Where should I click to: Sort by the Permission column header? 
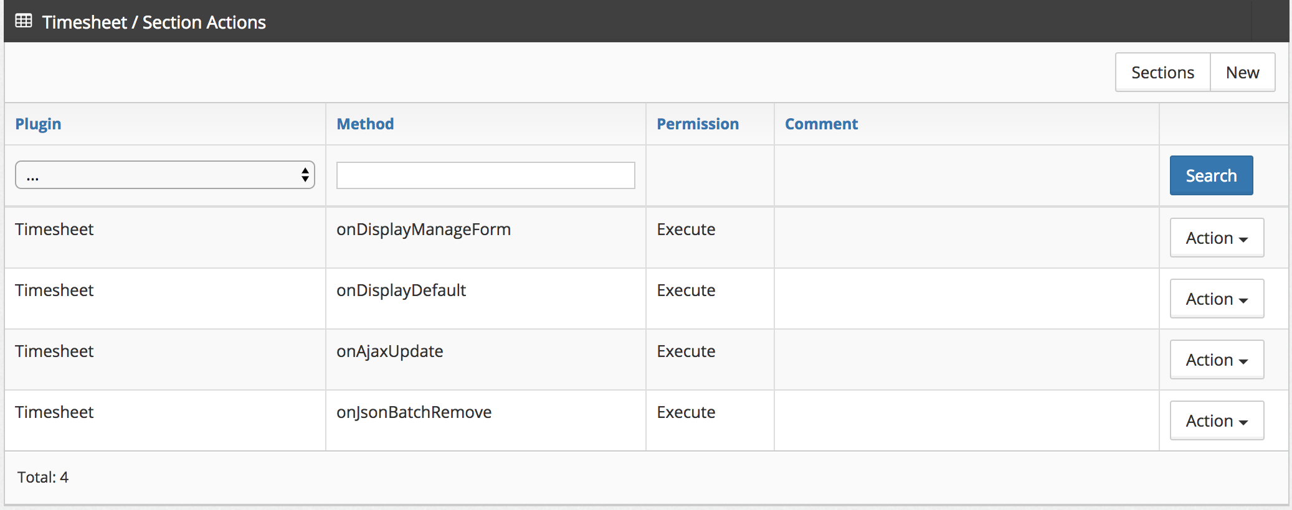coord(698,124)
